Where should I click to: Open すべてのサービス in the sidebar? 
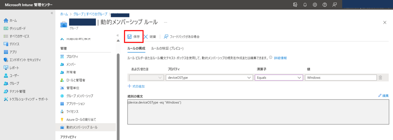pos(16,36)
